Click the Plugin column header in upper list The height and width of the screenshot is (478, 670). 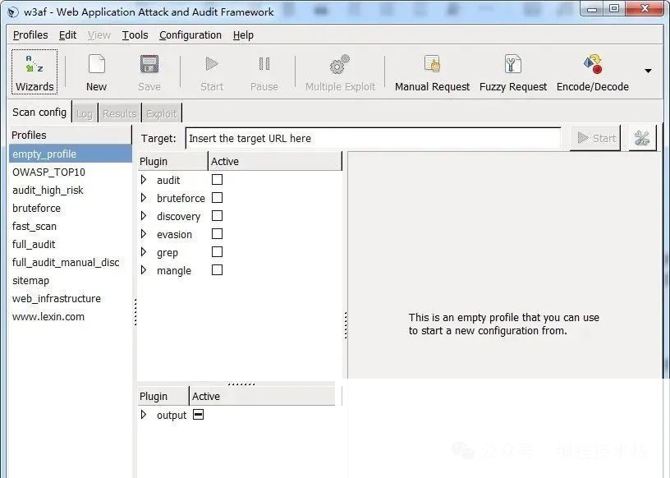(x=172, y=161)
